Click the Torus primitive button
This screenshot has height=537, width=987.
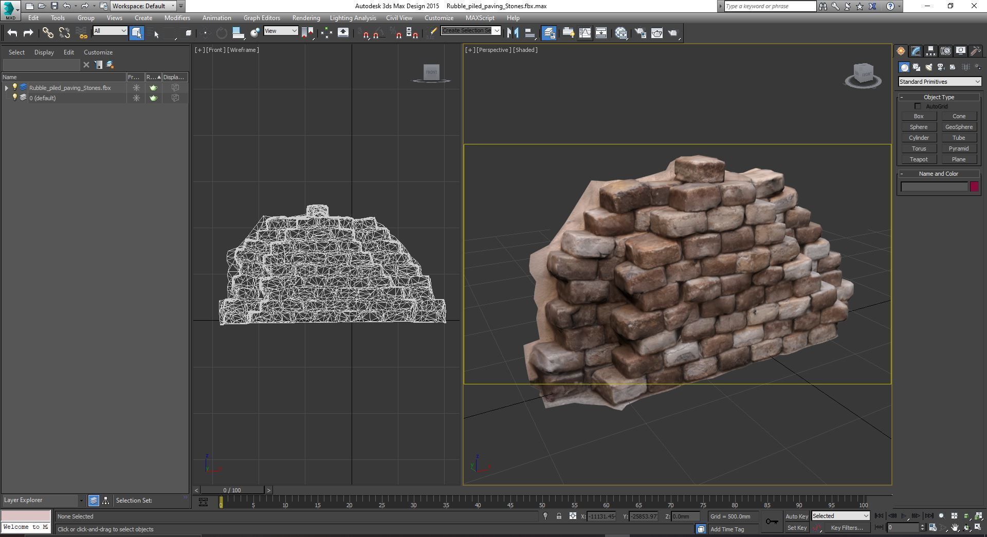[x=919, y=149]
